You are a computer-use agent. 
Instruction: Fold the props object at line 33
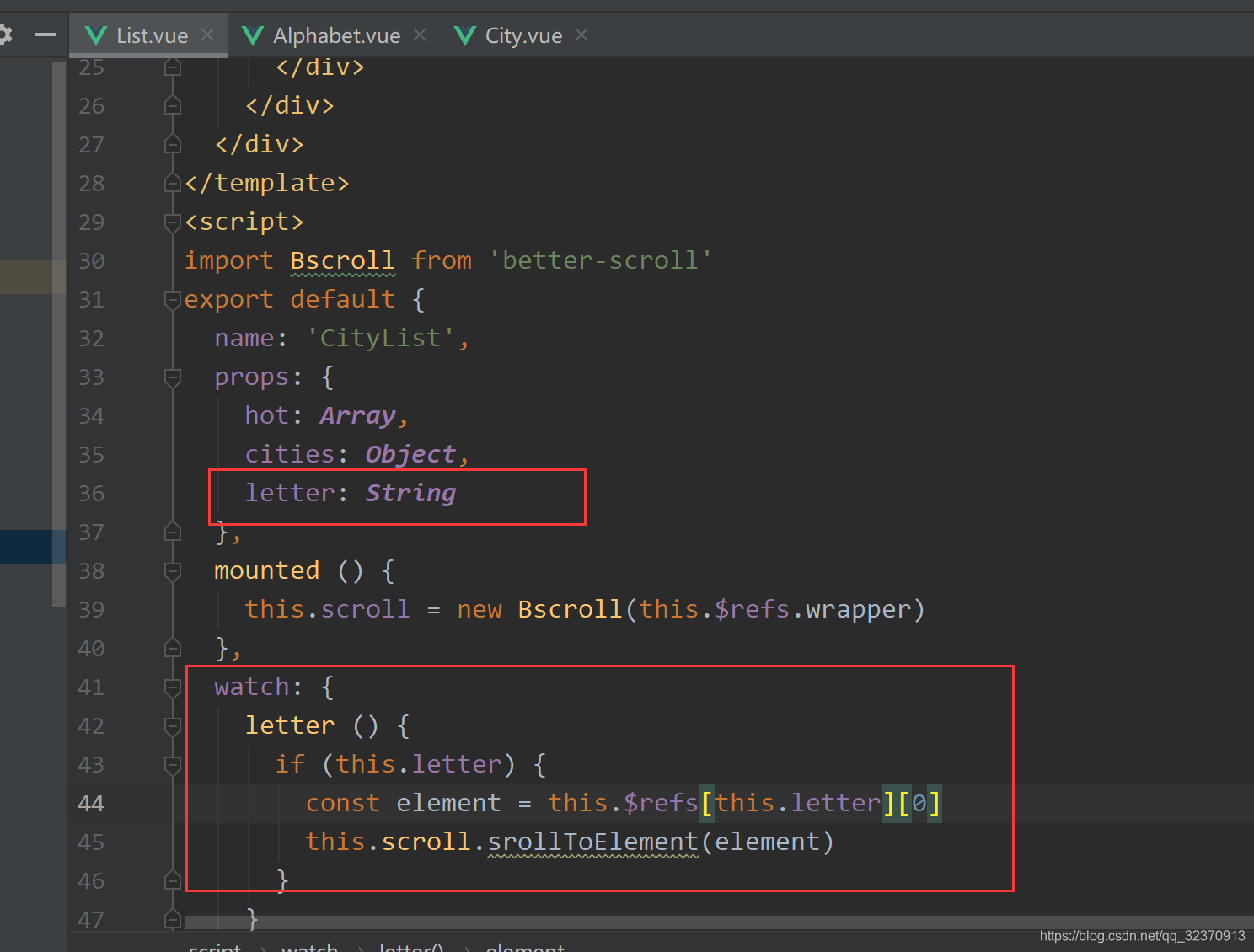(x=173, y=377)
